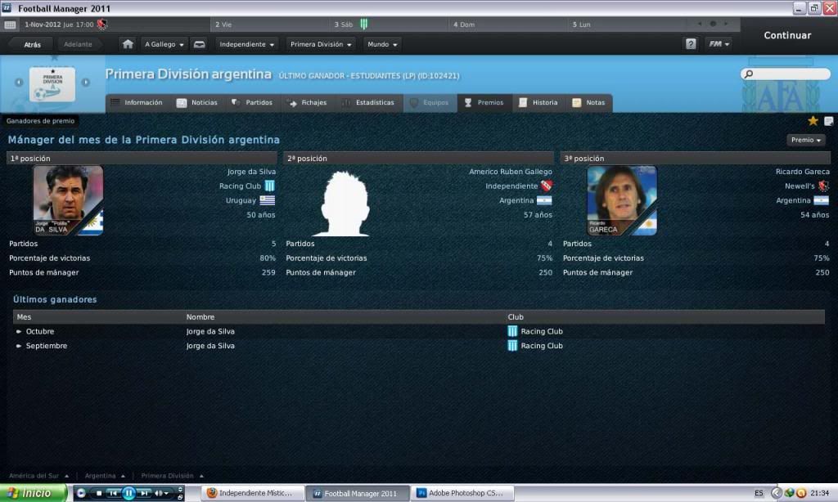838x502 pixels.
Task: Click the Racing Club badge in 1ª posición
Action: [270, 186]
